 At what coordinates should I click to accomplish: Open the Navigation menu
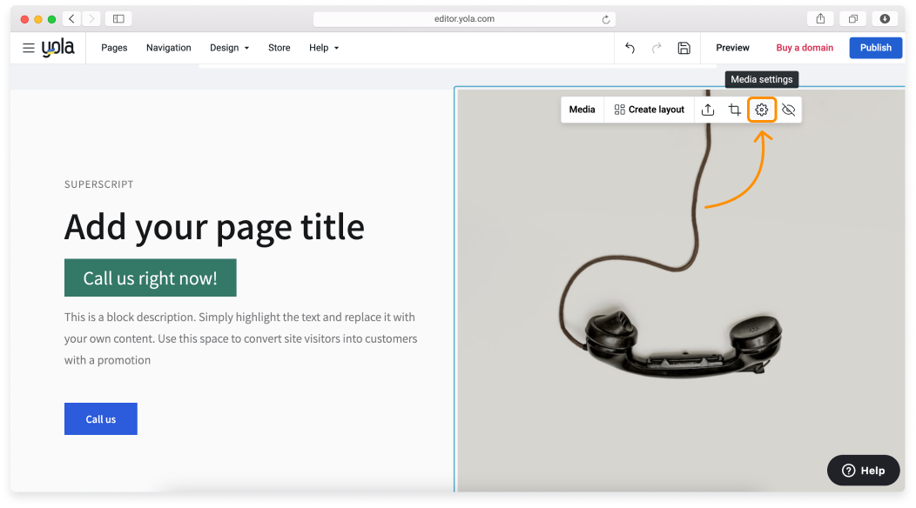pos(168,48)
